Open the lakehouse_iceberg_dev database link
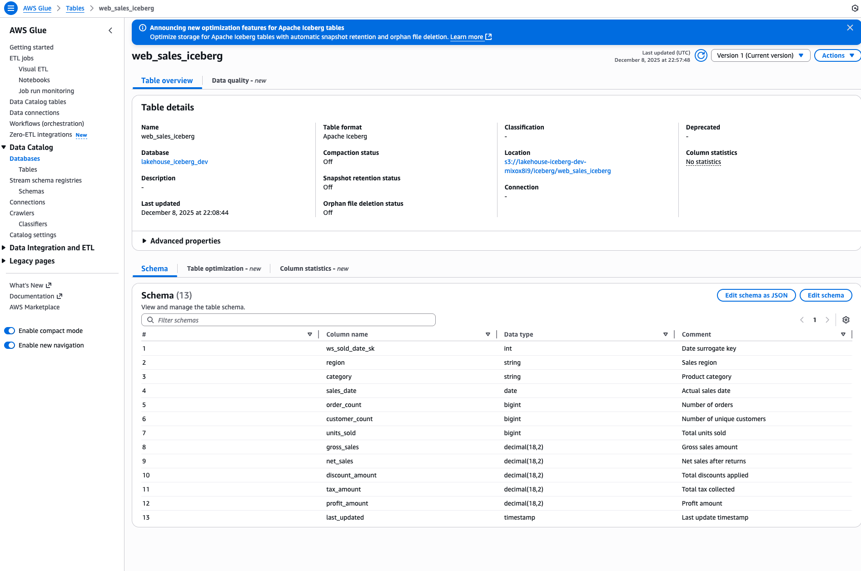The width and height of the screenshot is (861, 571). (x=174, y=162)
